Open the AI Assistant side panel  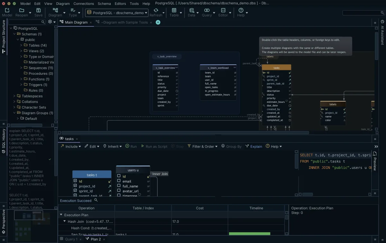click(x=382, y=32)
